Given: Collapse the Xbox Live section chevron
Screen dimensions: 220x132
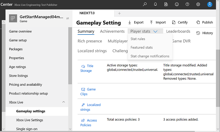Looking at the screenshot, I should coord(64,102).
